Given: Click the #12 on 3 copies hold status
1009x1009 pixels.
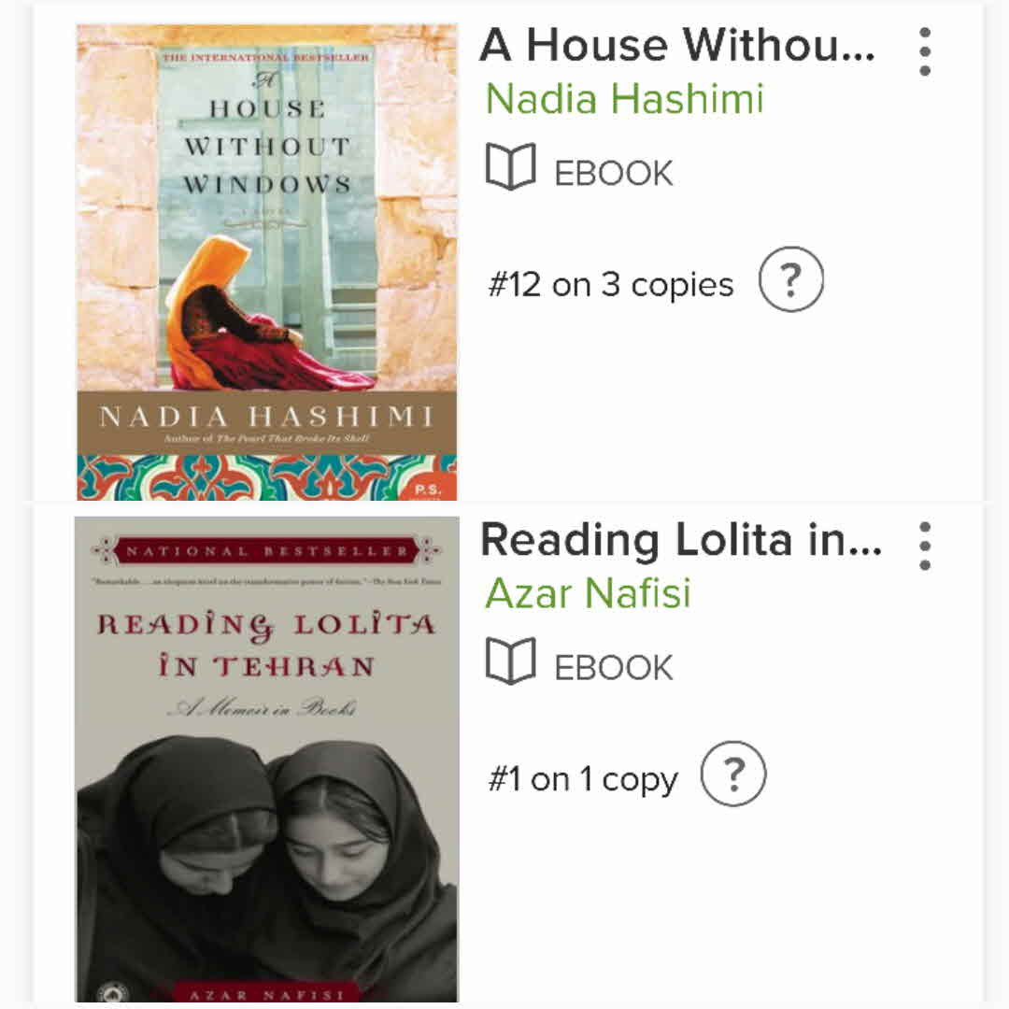Looking at the screenshot, I should click(611, 285).
